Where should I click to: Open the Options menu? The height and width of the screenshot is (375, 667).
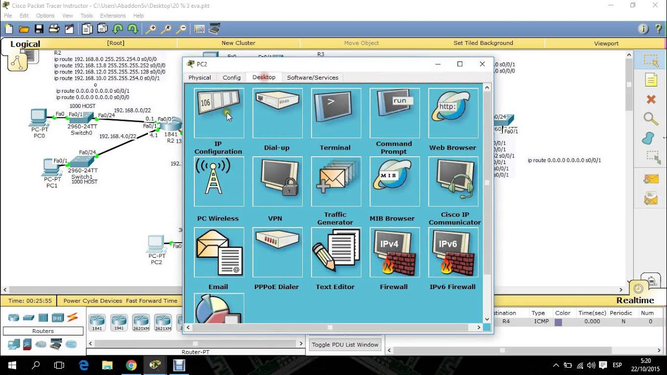(x=45, y=16)
